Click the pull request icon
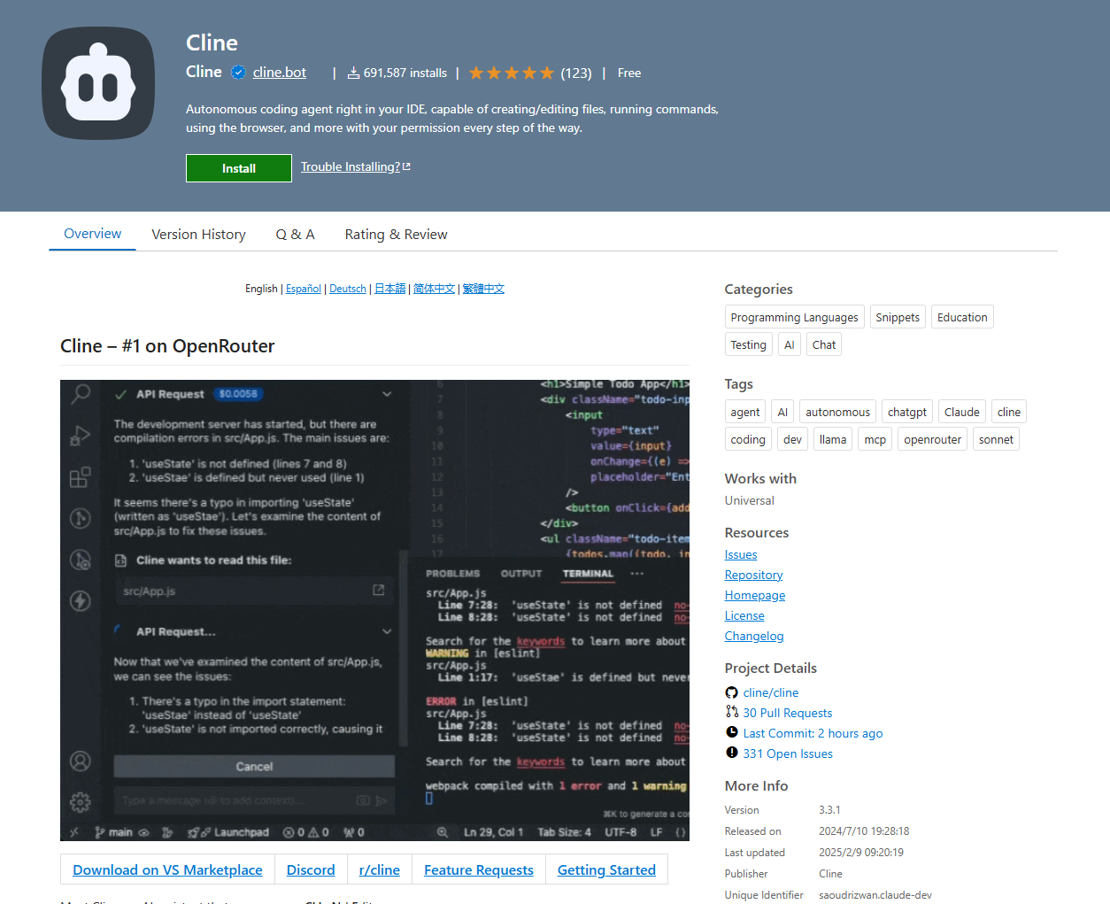1110x904 pixels. [731, 712]
